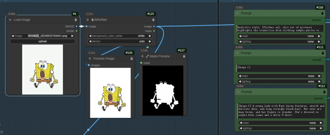Click the SpongeBob thumbnail in Load Image
The image size is (330, 135).
(x=42, y=69)
